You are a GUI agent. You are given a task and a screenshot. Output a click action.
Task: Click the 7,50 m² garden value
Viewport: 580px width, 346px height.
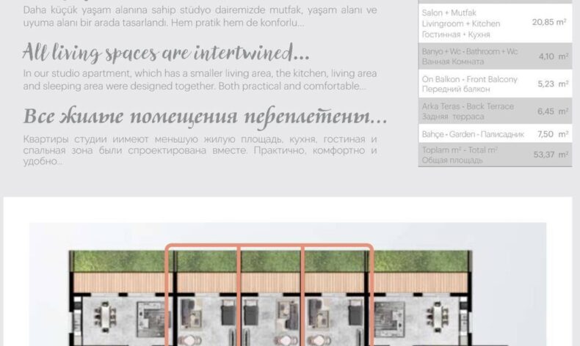[x=553, y=135]
